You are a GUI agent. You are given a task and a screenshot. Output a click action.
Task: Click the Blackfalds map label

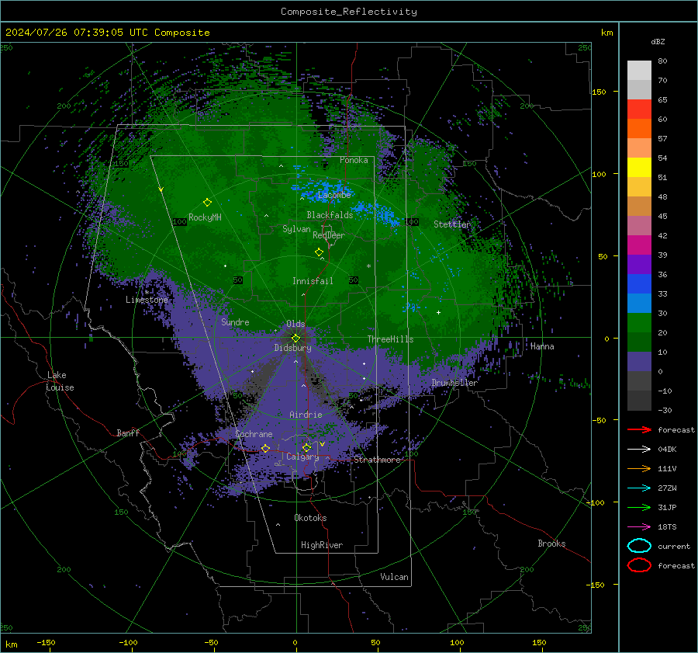[x=330, y=215]
